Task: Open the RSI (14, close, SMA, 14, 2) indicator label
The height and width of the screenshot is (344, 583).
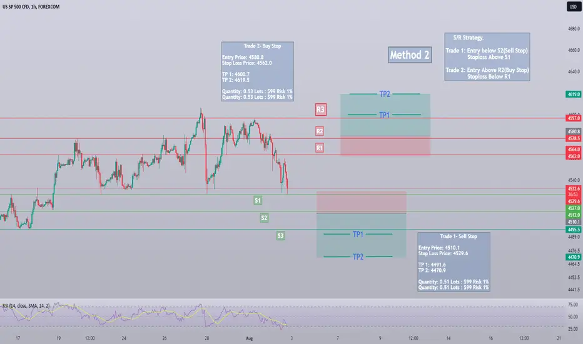Action: pos(26,306)
